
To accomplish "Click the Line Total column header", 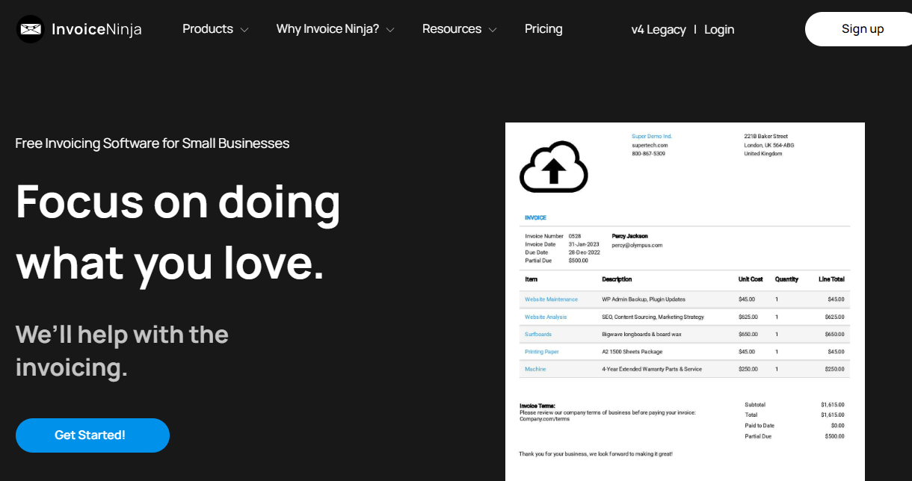I will [x=832, y=279].
